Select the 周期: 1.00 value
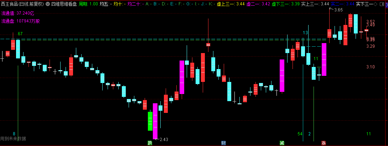 coord(88,4)
